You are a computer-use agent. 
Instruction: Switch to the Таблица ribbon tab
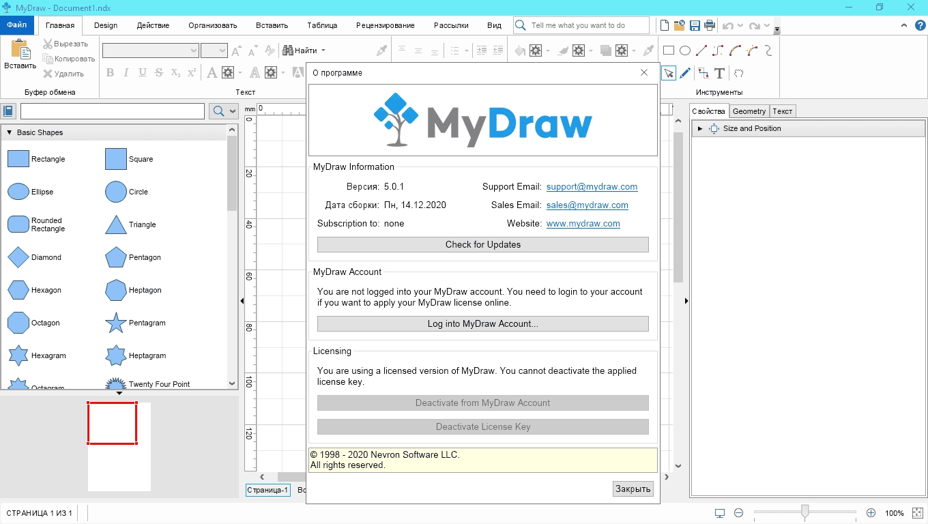(x=322, y=25)
